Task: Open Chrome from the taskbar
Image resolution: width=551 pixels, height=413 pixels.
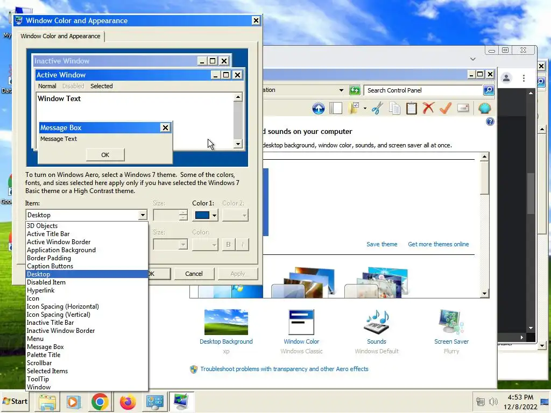Action: click(100, 402)
